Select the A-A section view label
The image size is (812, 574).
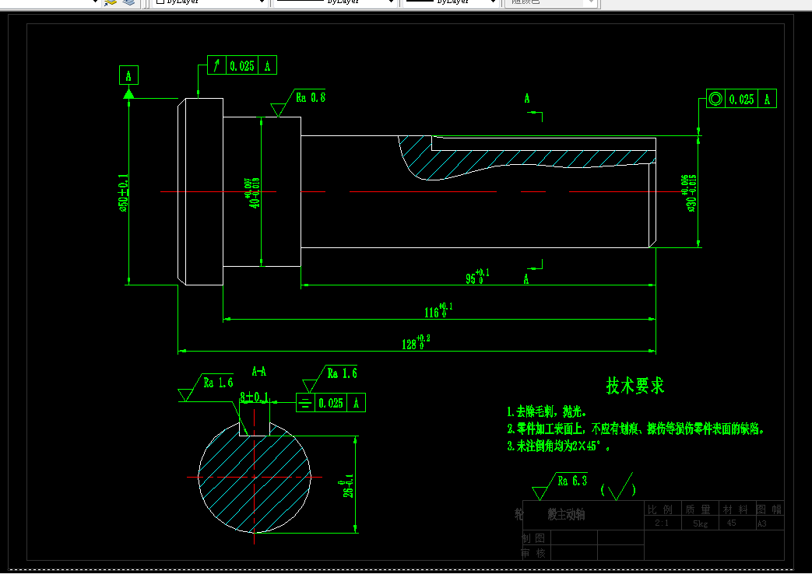click(259, 371)
